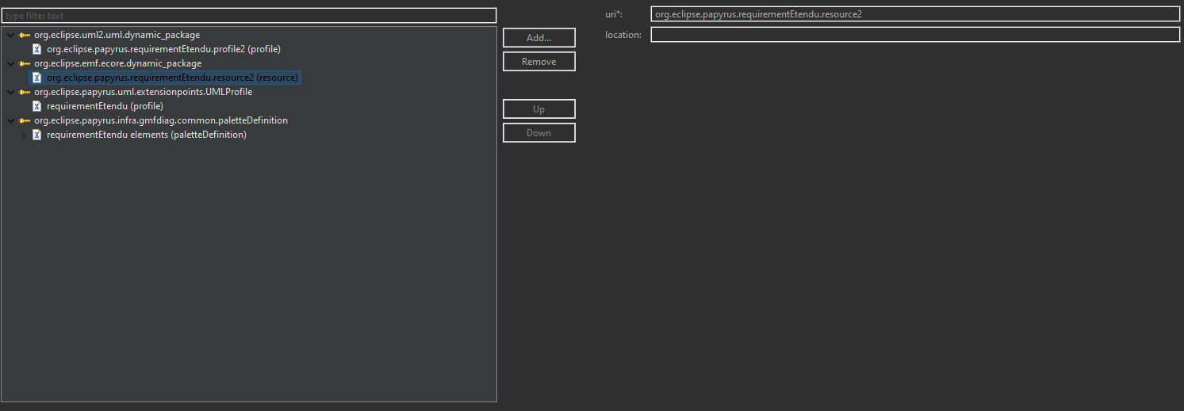Click the extension icon beside paletteDefinition extension point
1184x411 pixels.
pos(25,120)
